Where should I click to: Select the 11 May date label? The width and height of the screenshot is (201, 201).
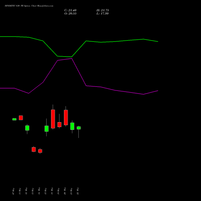pos(20,191)
